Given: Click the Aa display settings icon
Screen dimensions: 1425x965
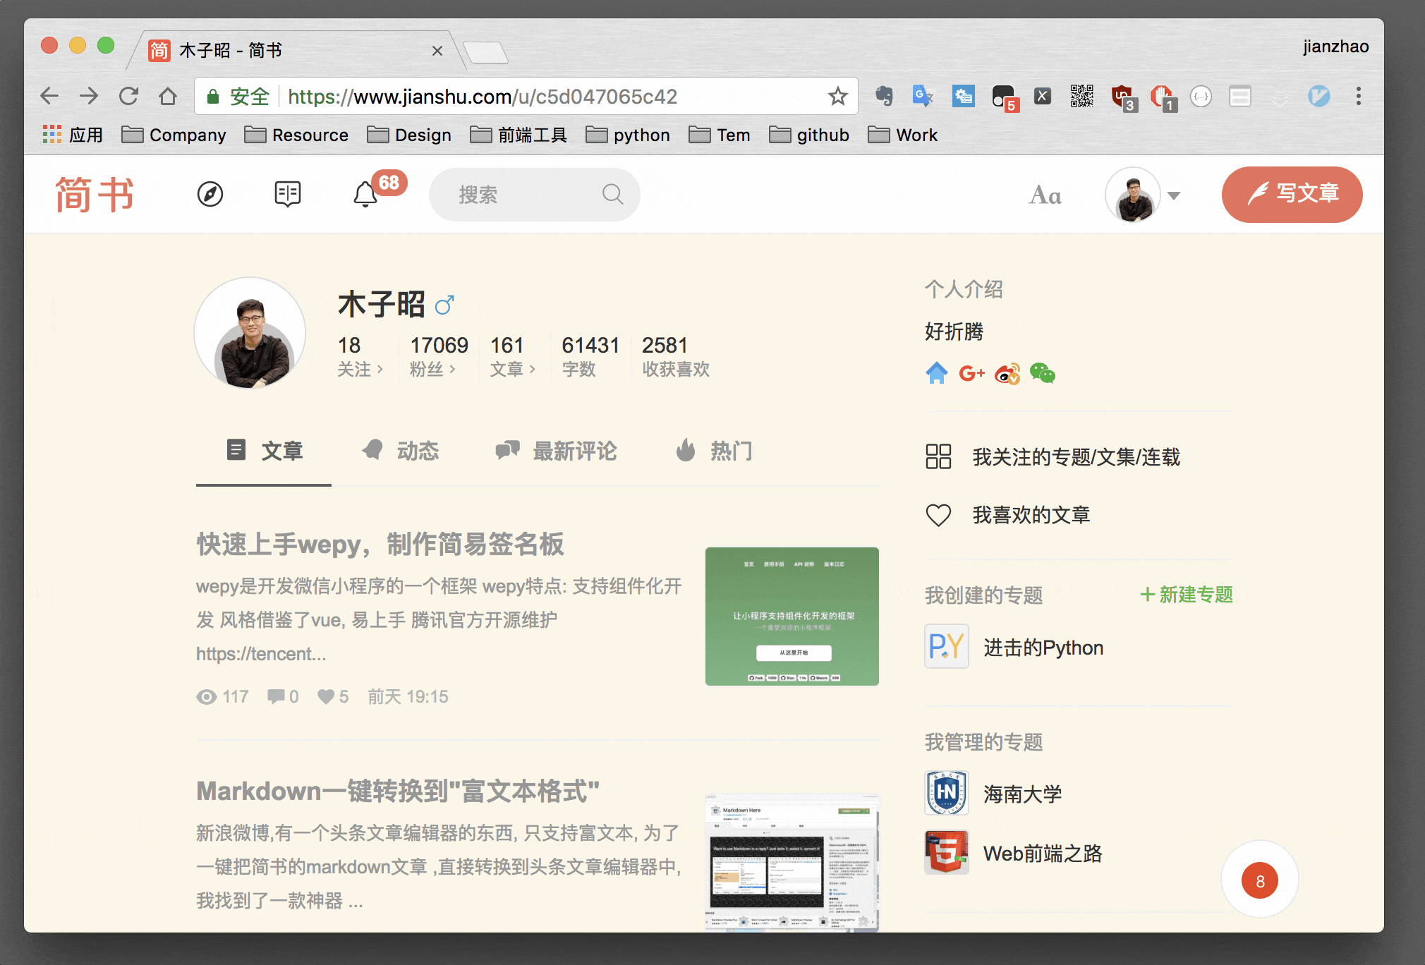Looking at the screenshot, I should pos(1045,195).
